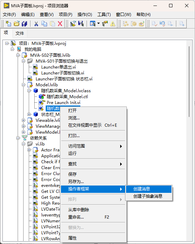Image resolution: width=195 pixels, height=244 pixels.
Task: Open the 文件(F) menu
Action: [9, 15]
